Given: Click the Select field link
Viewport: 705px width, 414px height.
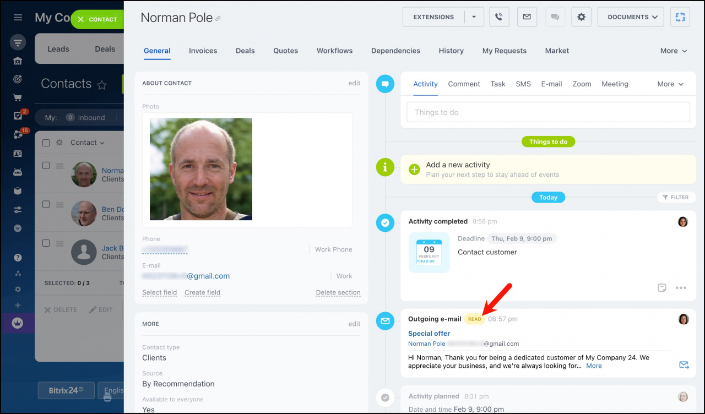Looking at the screenshot, I should pyautogui.click(x=160, y=292).
